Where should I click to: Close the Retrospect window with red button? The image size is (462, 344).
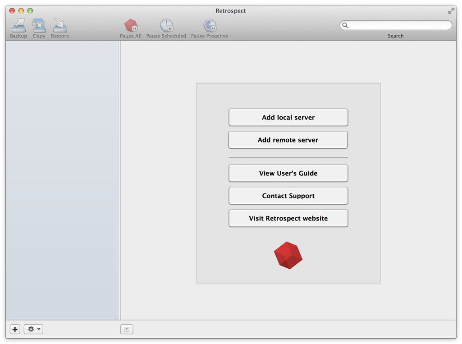pos(12,11)
